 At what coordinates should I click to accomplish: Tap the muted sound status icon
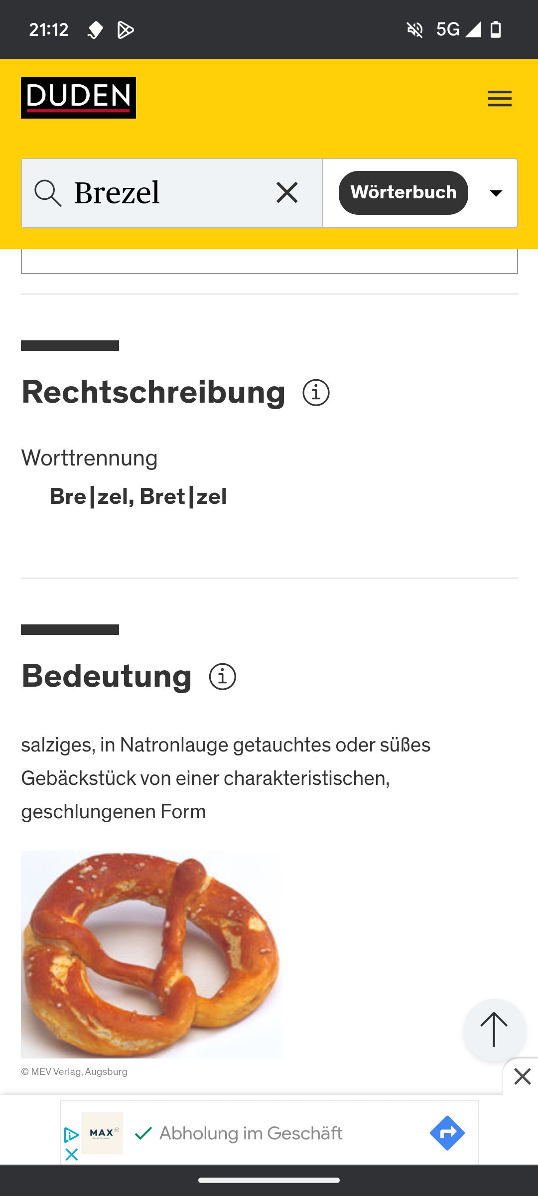pyautogui.click(x=414, y=30)
